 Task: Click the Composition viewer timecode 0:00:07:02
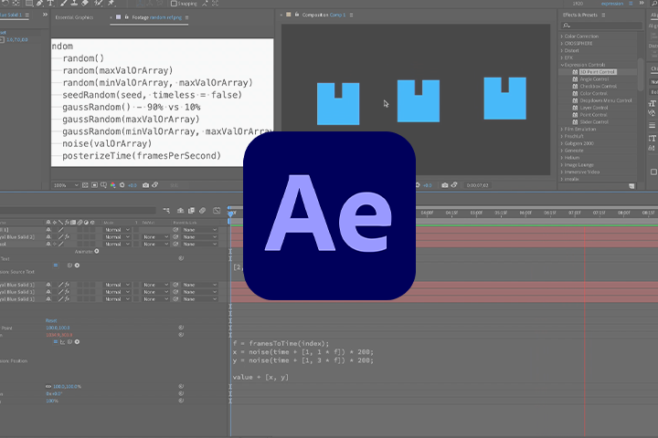477,185
